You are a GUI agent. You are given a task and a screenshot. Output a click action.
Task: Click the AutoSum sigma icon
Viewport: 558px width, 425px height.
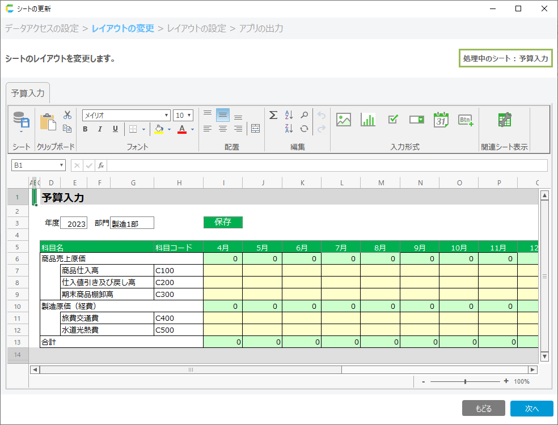(273, 115)
